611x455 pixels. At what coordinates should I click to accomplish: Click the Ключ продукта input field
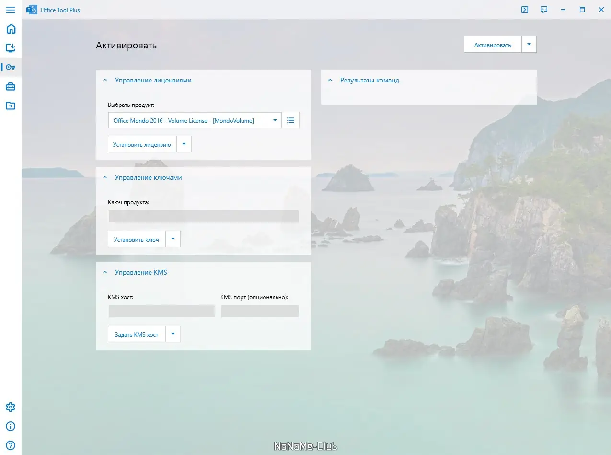click(x=204, y=216)
